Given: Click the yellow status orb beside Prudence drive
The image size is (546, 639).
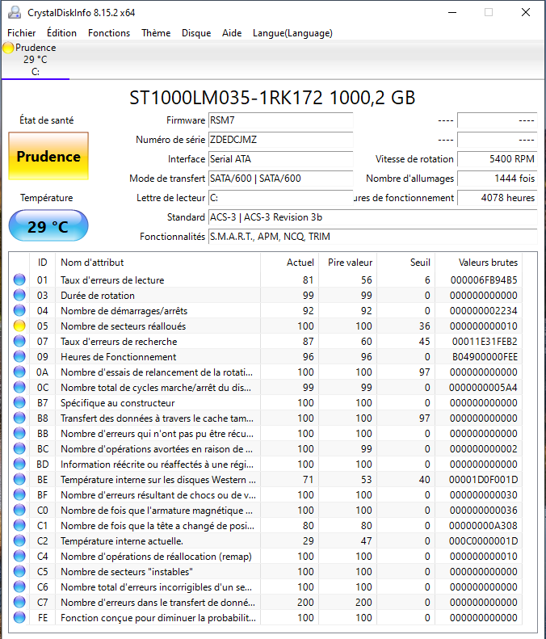Looking at the screenshot, I should (x=8, y=48).
